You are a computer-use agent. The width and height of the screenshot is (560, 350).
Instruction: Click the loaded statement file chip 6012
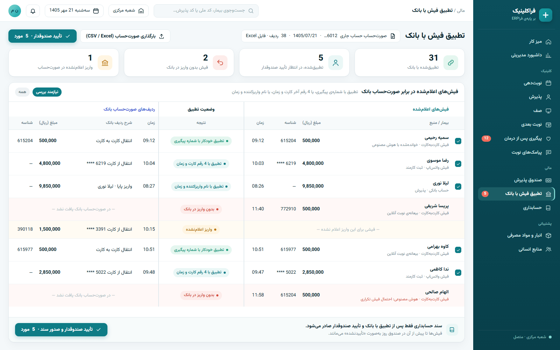pos(321,36)
